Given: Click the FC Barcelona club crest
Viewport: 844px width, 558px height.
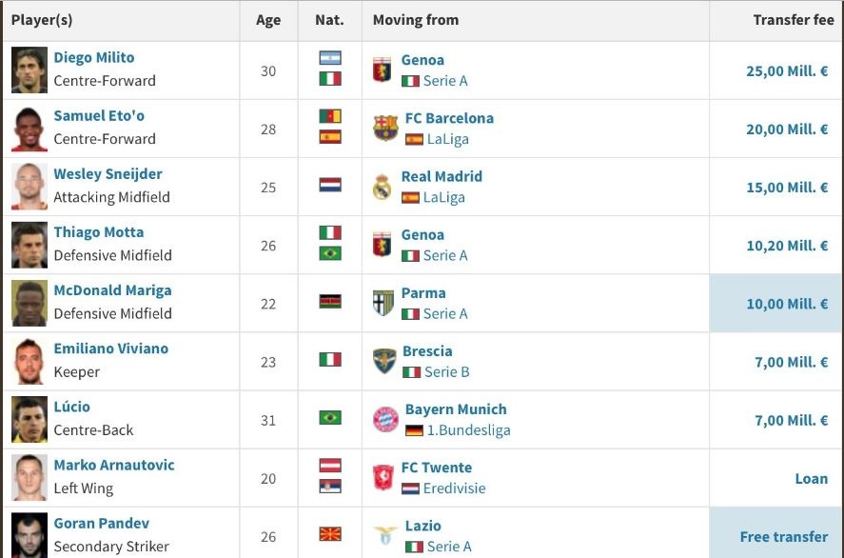Looking at the screenshot, I should pos(385,129).
